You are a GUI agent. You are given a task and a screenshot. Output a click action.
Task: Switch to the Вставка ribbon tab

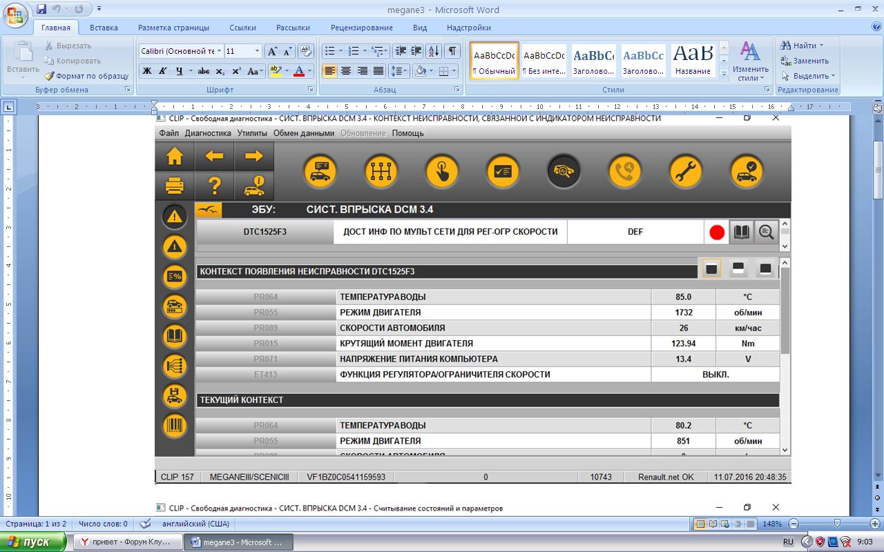pyautogui.click(x=104, y=28)
